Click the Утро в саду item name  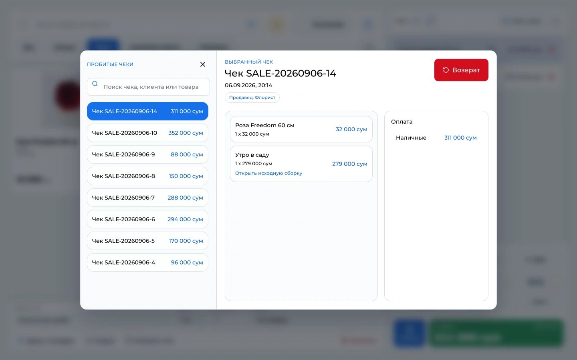(252, 155)
